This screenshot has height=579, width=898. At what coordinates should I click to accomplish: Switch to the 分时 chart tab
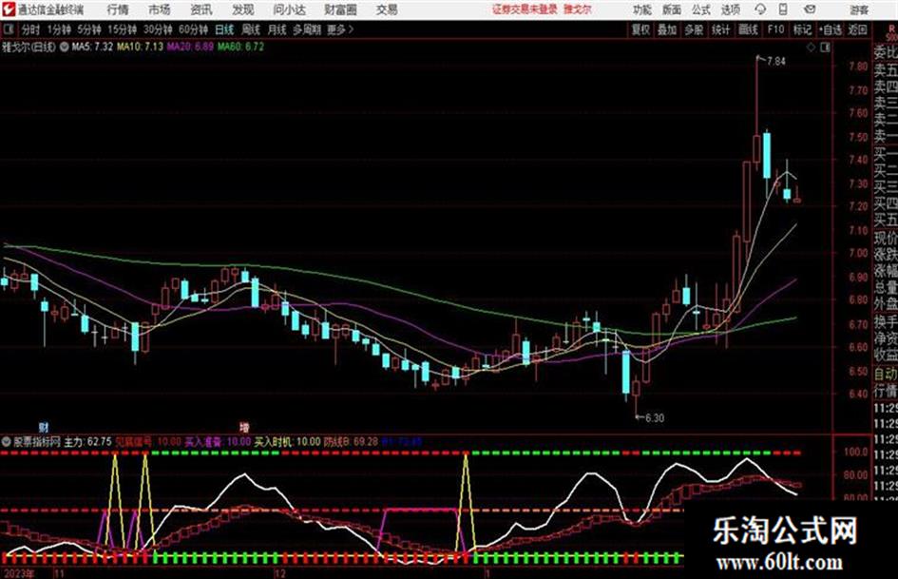31,29
